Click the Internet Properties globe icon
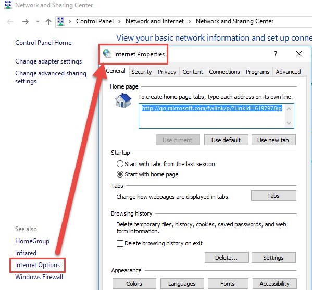This screenshot has width=312, height=290. [x=107, y=54]
